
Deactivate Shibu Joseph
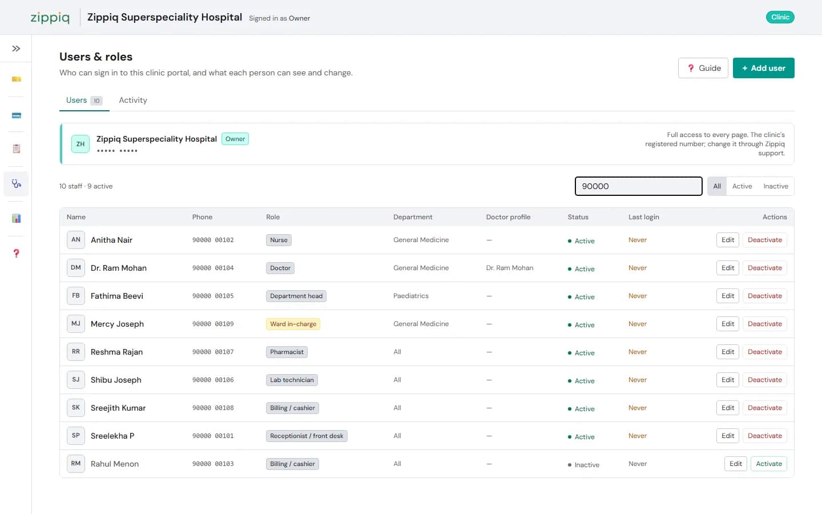pyautogui.click(x=765, y=380)
